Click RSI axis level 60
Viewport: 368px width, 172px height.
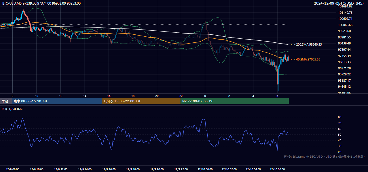(x=340, y=129)
